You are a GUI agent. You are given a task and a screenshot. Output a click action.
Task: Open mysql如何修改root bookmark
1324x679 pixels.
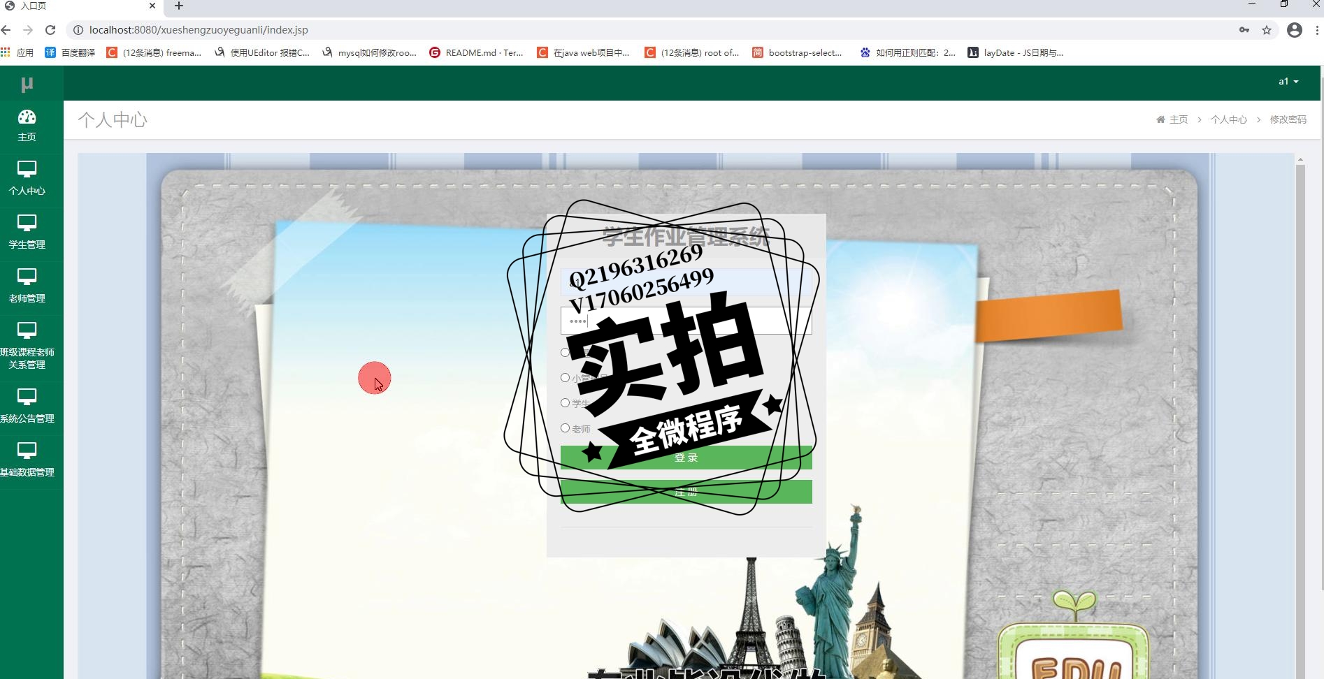(x=369, y=52)
